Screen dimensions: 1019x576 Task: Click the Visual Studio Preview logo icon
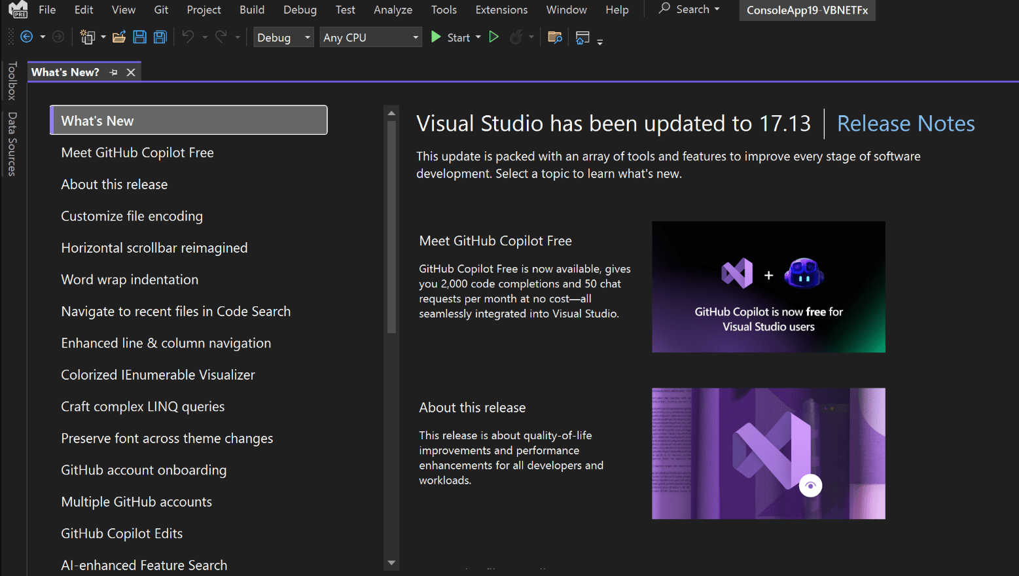coord(18,10)
